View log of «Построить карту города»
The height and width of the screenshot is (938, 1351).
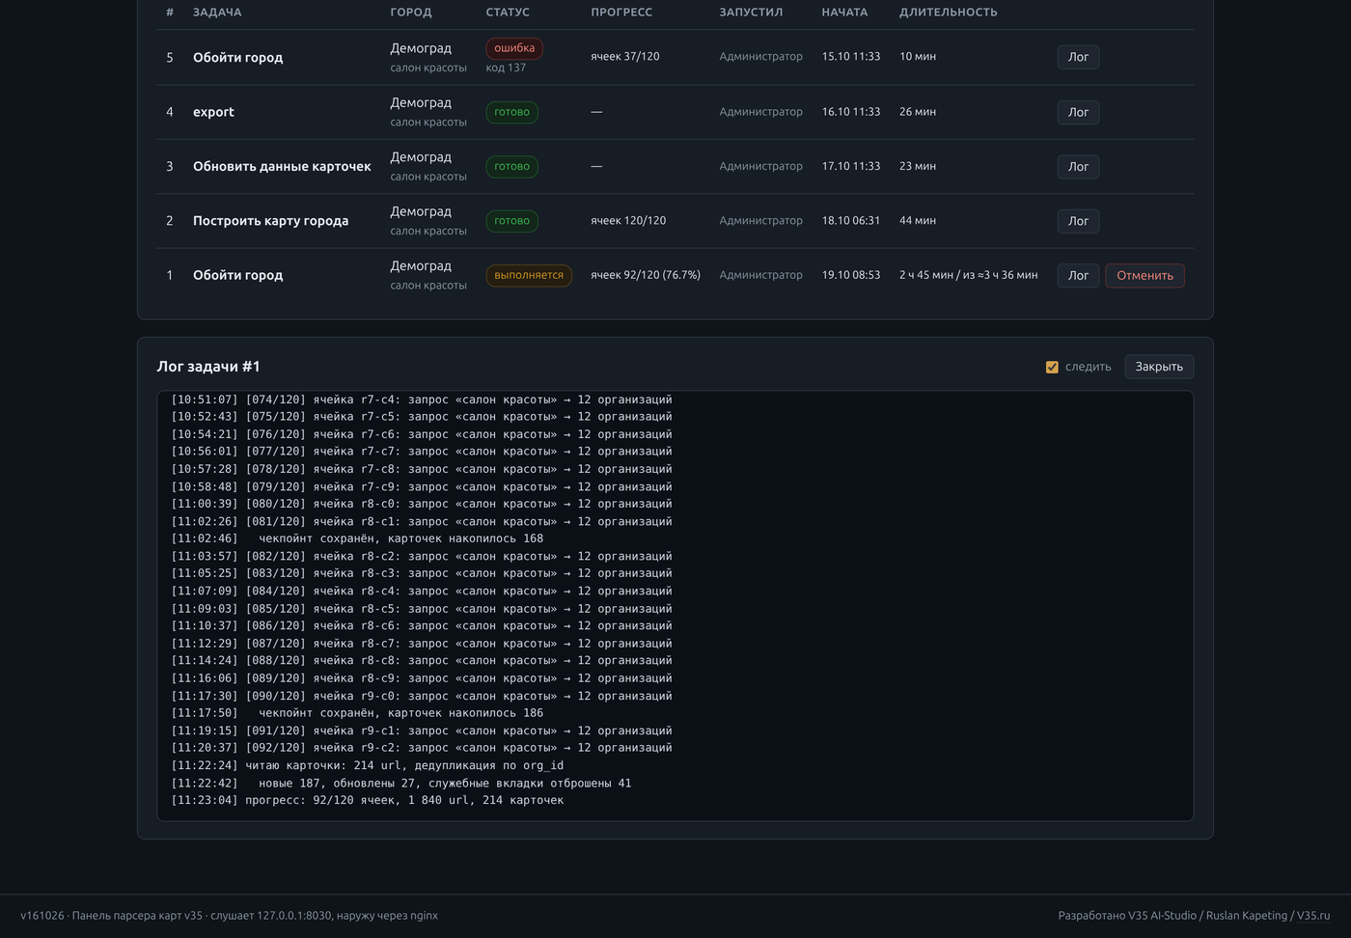[x=1078, y=221]
